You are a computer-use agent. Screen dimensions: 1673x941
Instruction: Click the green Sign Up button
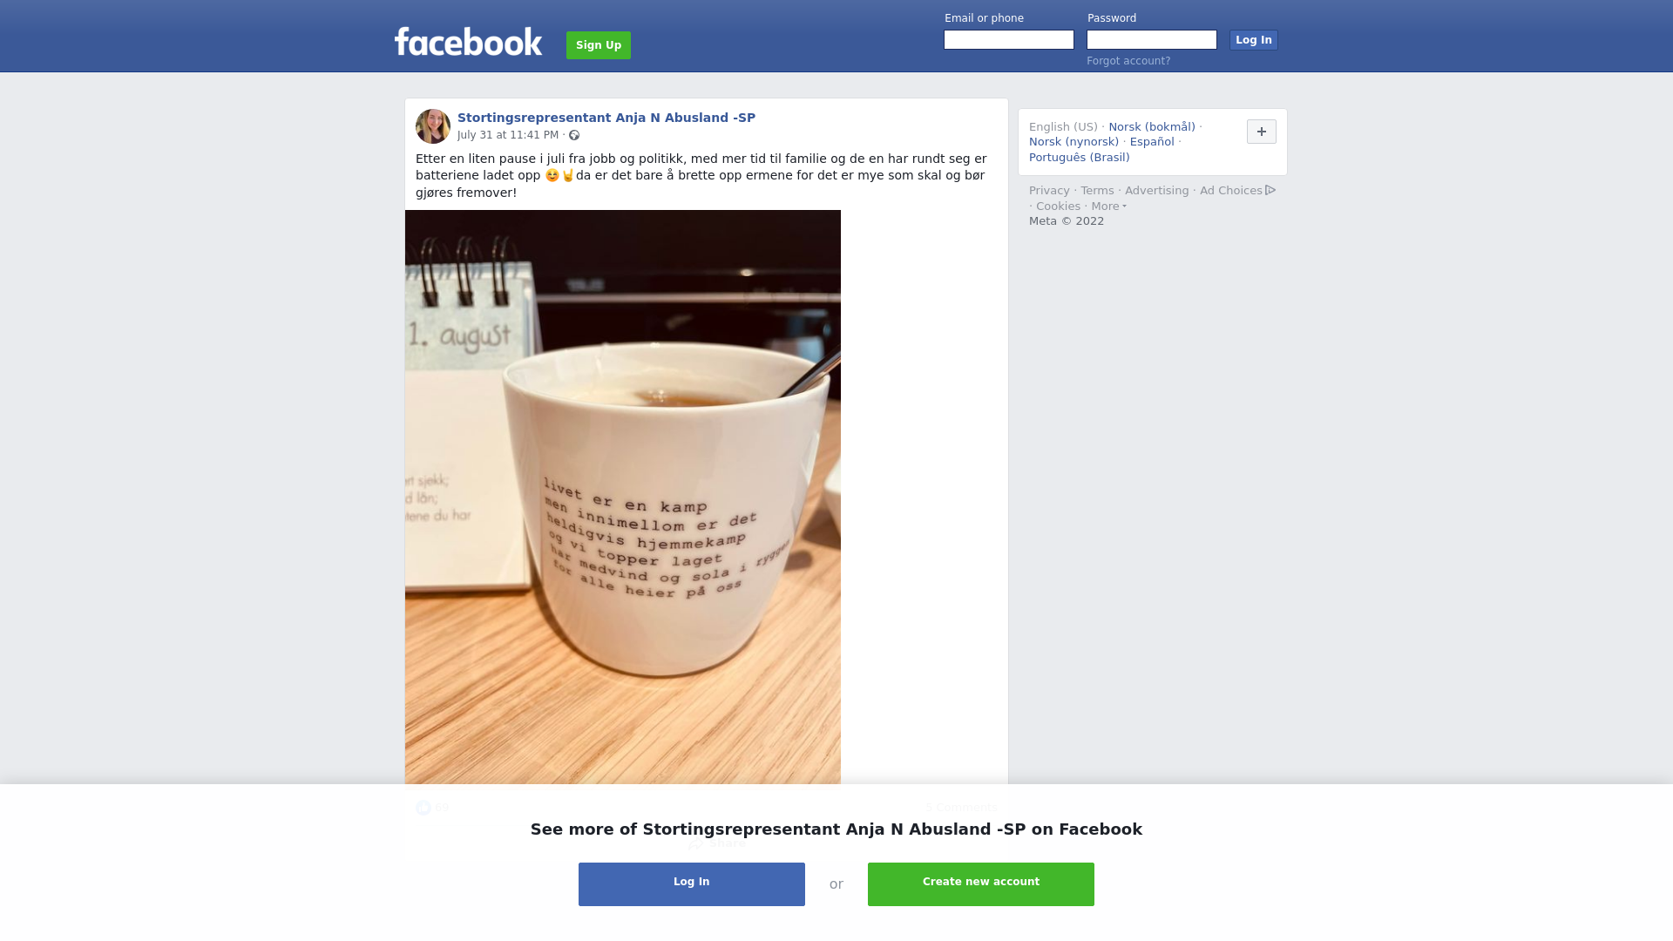(x=599, y=45)
